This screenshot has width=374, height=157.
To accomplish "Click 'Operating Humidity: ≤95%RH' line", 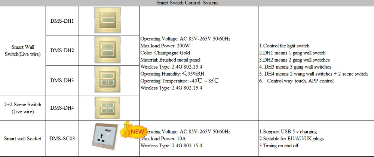I will coord(172,74).
